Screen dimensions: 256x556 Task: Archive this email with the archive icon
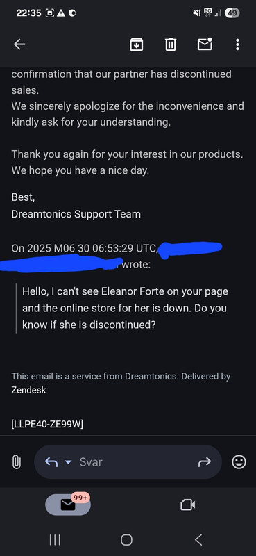click(x=136, y=44)
